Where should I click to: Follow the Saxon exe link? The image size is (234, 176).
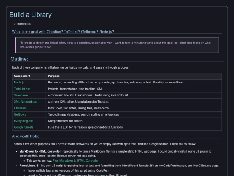21,95
